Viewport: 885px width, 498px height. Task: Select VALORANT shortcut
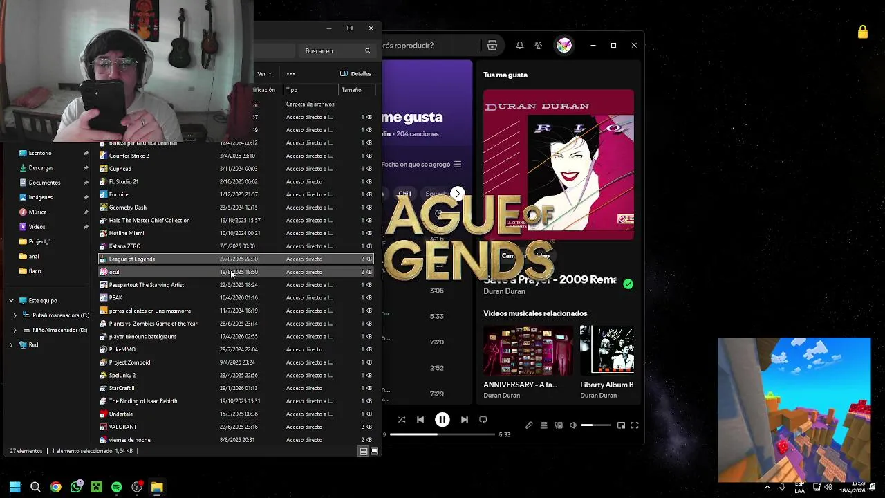[236, 427]
